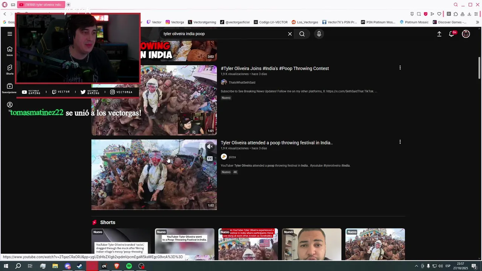Image resolution: width=482 pixels, height=271 pixels.
Task: Open the YouTube hamburger guide menu
Action: [10, 34]
